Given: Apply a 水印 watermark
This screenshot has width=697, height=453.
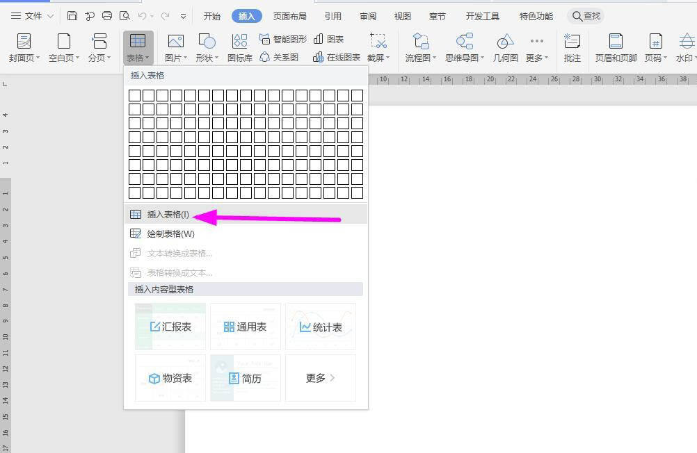Looking at the screenshot, I should 684,47.
